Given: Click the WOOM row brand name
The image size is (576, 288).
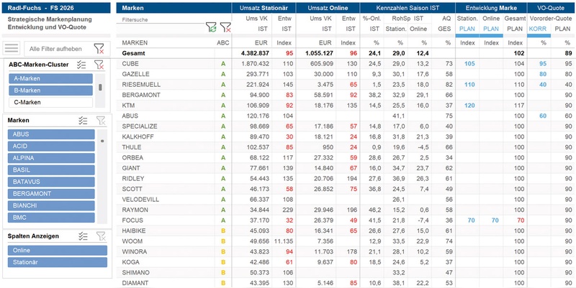Looking at the screenshot, I should tap(132, 241).
